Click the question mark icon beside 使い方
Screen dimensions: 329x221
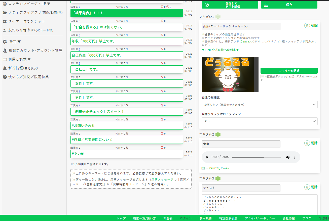5,77
